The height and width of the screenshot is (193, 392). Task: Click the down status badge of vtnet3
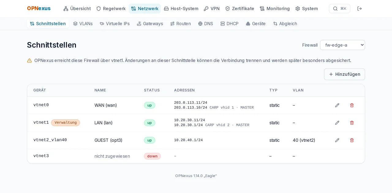pyautogui.click(x=152, y=156)
